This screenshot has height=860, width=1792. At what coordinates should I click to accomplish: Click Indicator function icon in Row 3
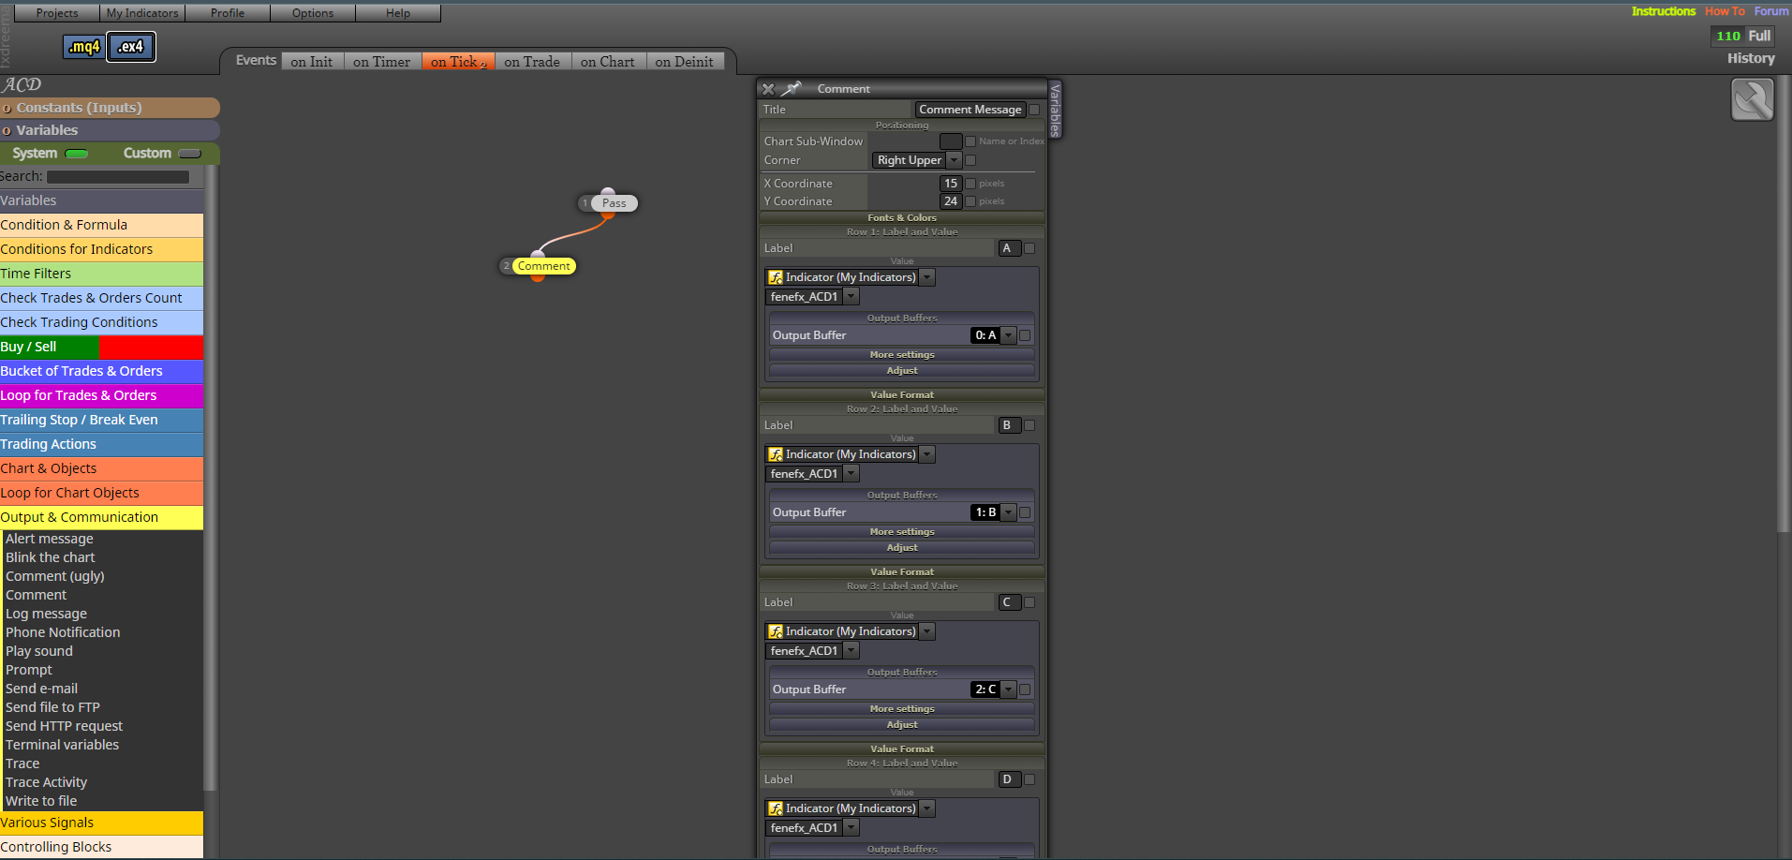(776, 631)
